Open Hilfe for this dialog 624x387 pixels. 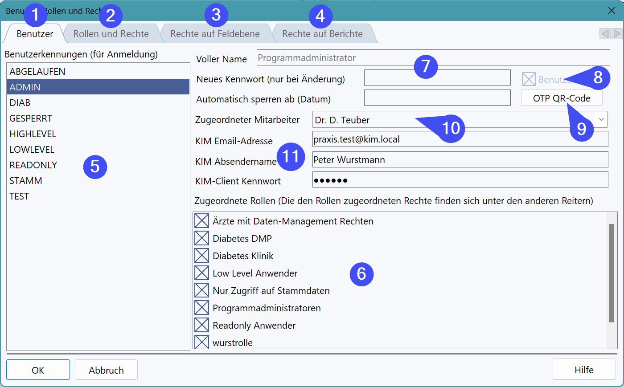pos(584,370)
